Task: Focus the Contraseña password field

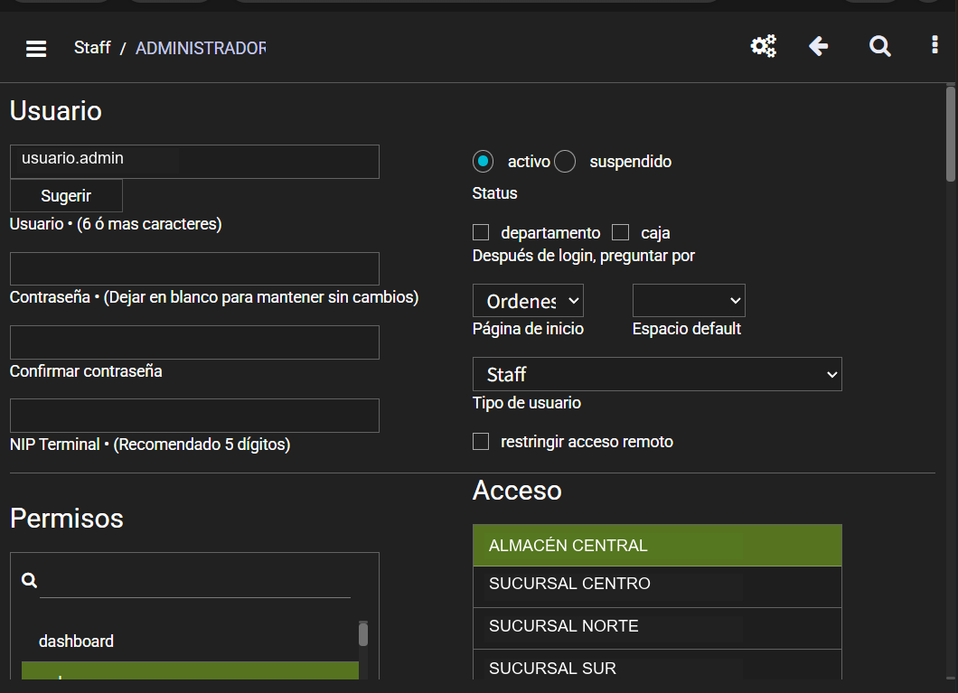Action: 194,268
